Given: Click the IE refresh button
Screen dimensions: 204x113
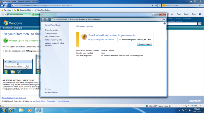Looking at the screenshot, I should click(156, 5).
